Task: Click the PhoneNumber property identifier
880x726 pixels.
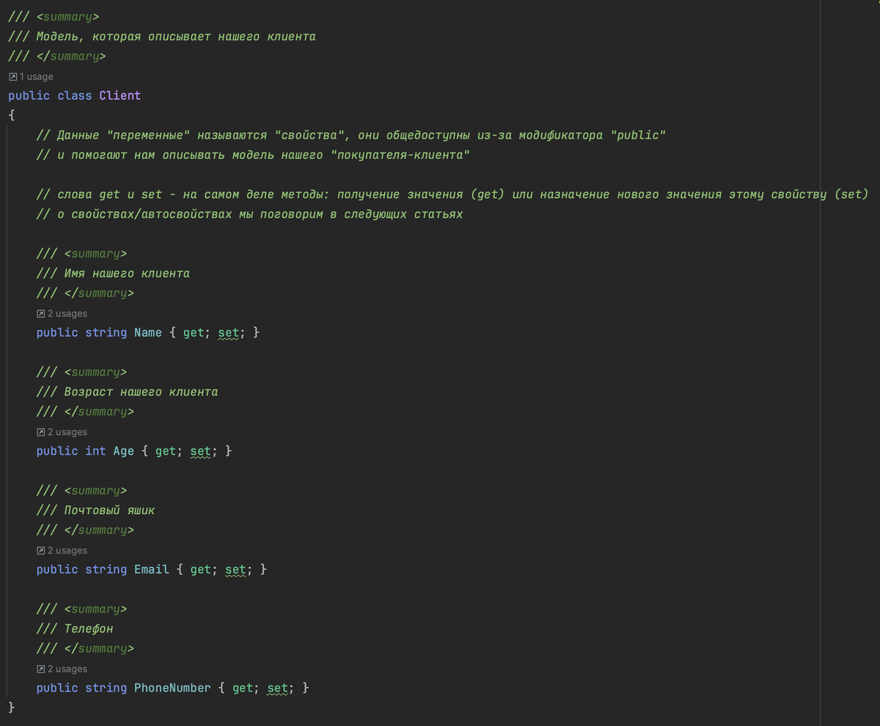Action: coord(173,688)
